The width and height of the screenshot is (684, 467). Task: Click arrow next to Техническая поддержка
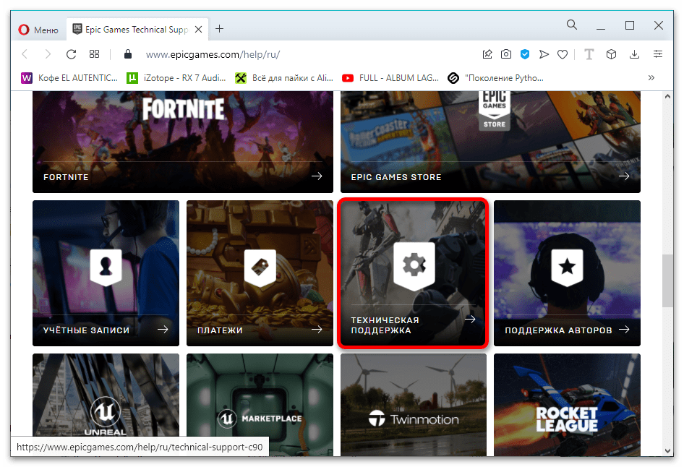click(x=470, y=320)
